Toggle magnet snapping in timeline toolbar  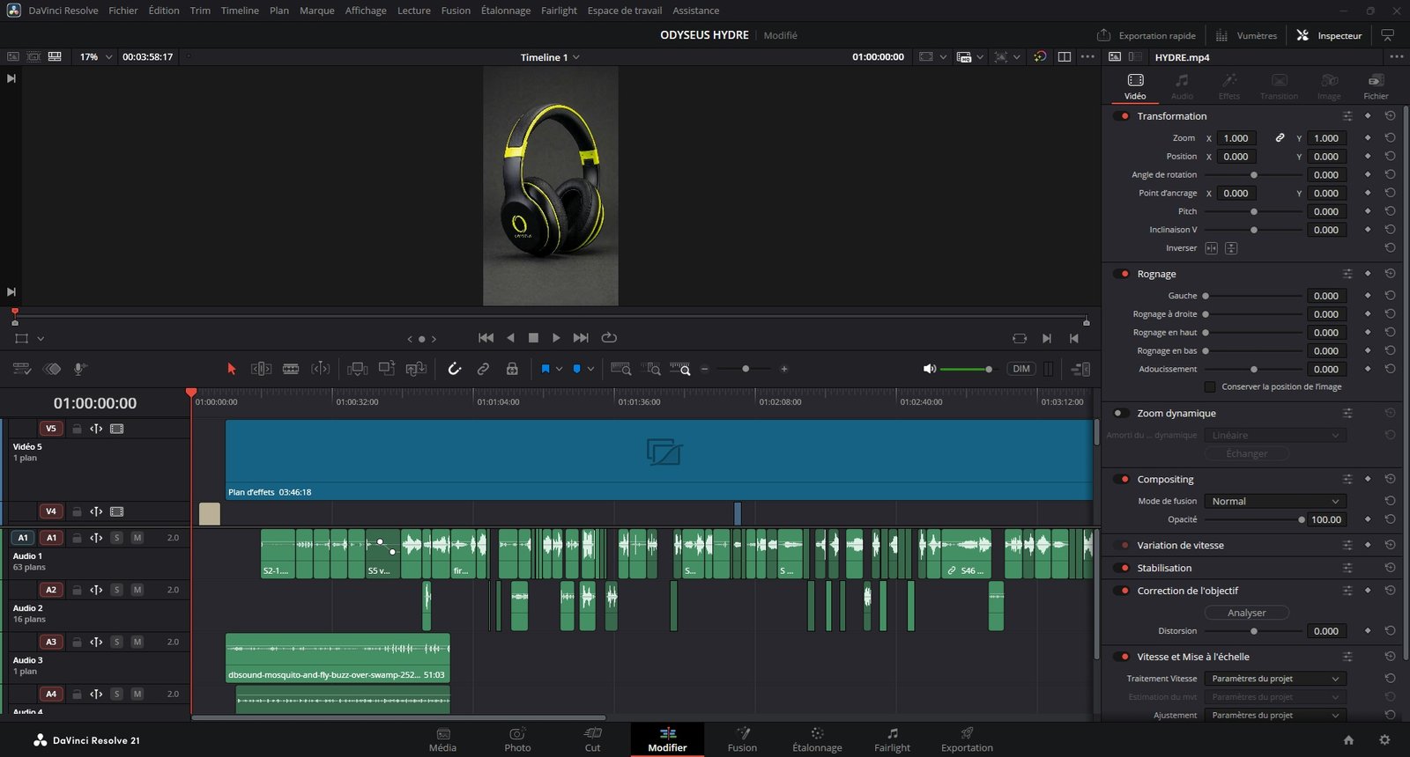click(455, 369)
